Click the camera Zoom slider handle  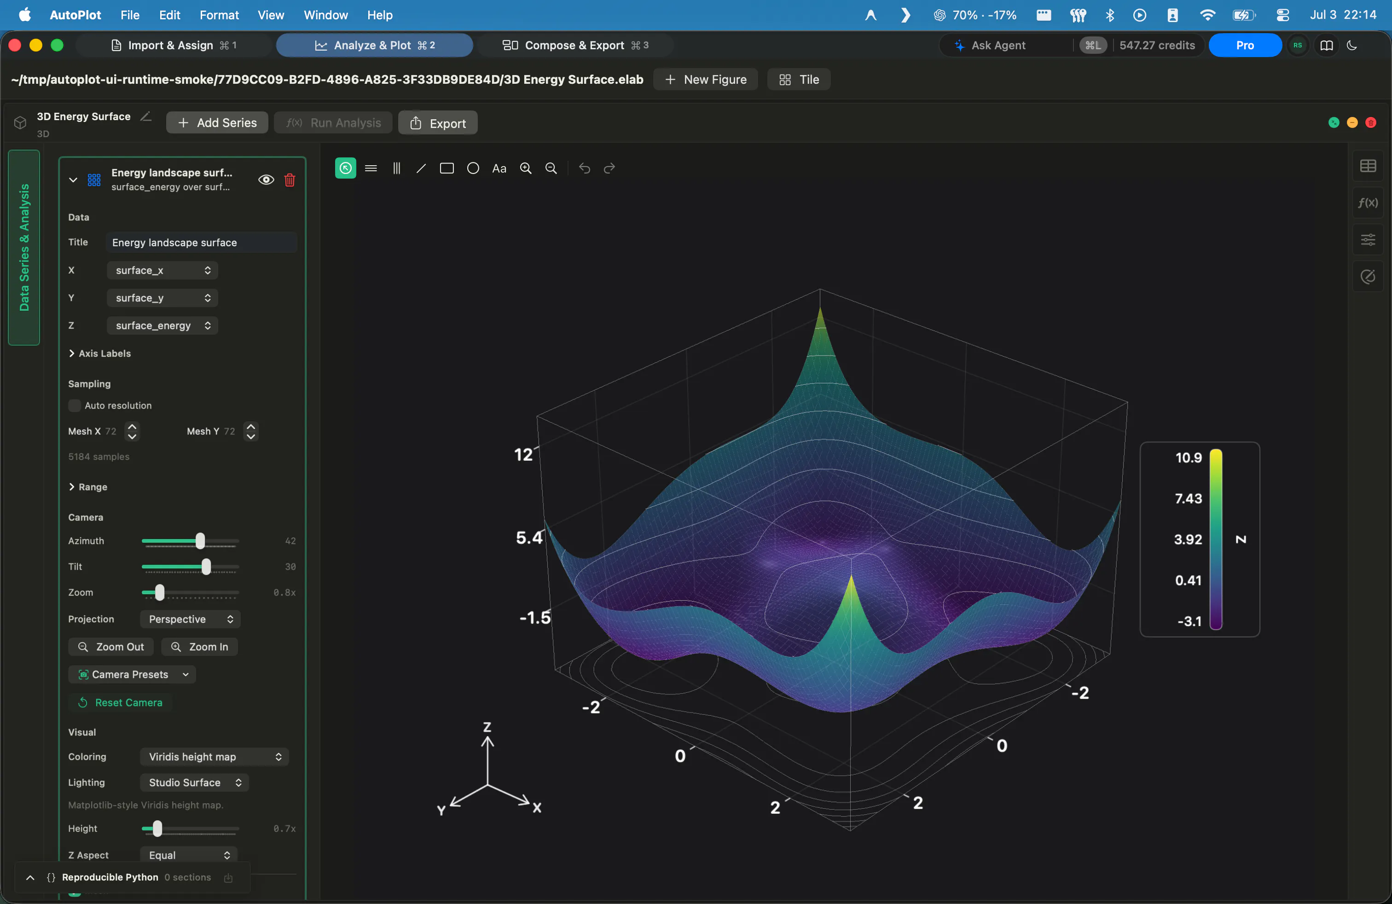point(160,593)
